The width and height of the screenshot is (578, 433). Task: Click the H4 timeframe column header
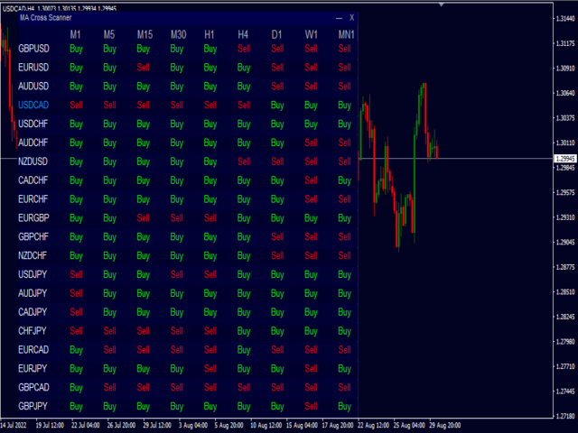(243, 34)
